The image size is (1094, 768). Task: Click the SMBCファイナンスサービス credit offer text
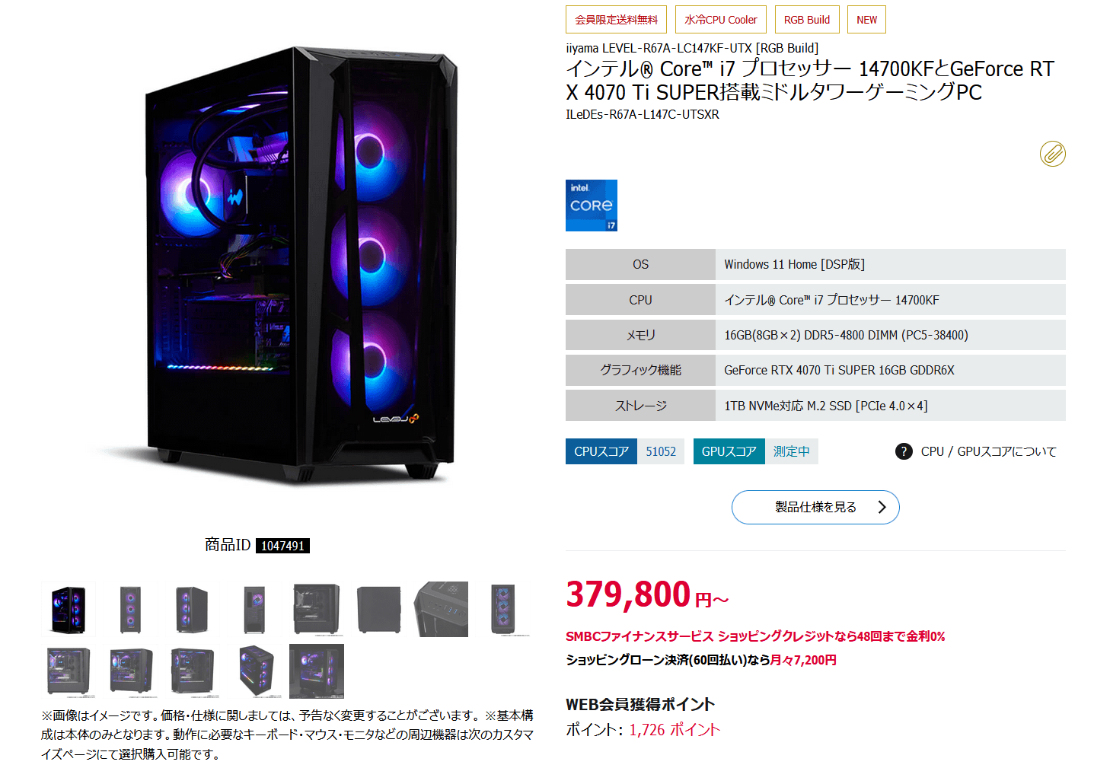coord(755,636)
